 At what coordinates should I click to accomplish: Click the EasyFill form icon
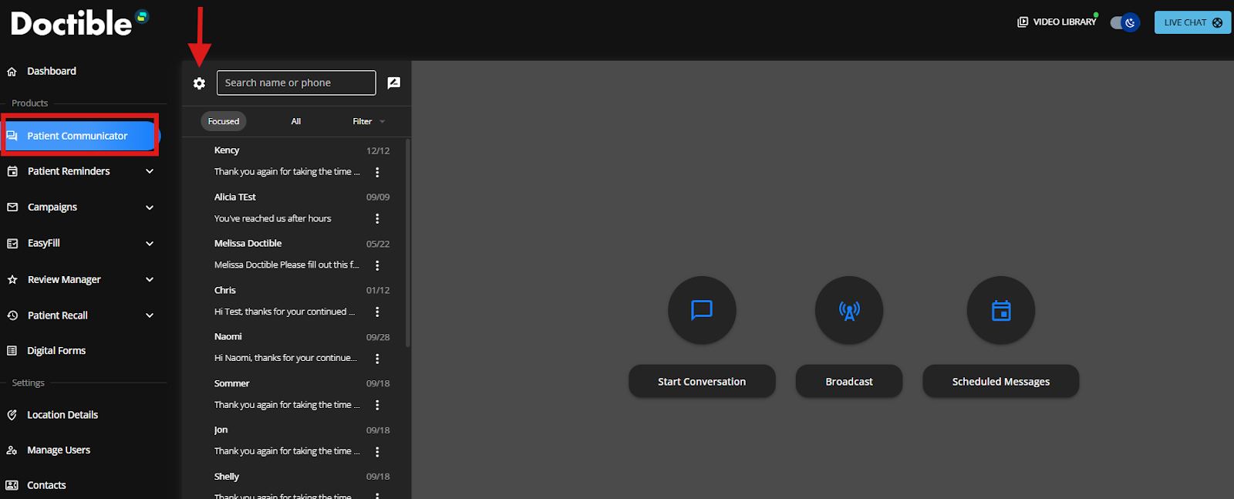pyautogui.click(x=12, y=244)
